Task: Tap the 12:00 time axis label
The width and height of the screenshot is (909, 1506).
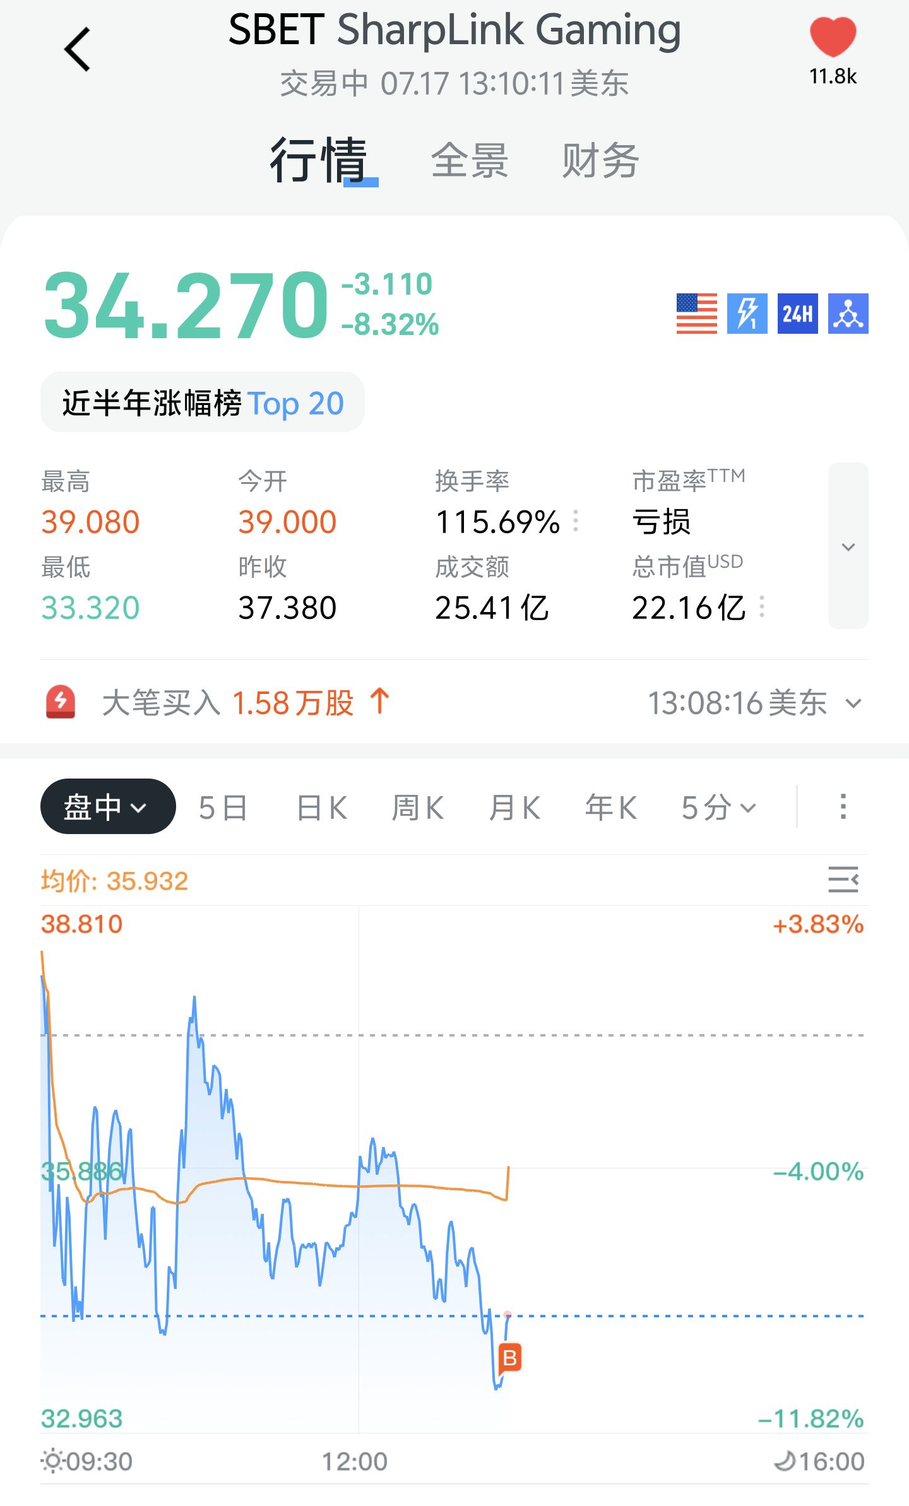Action: 354,1461
